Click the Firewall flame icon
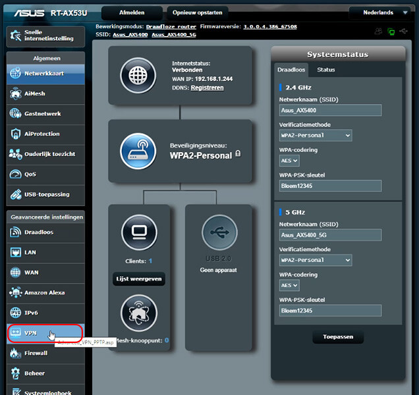Viewport: 419px width, 395px height. (x=15, y=353)
